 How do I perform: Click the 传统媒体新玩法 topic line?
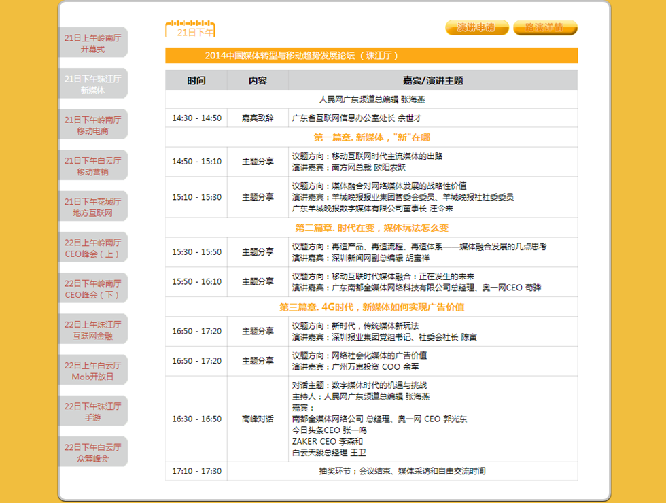click(x=355, y=326)
